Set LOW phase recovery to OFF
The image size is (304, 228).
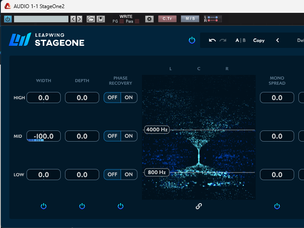[112, 175]
